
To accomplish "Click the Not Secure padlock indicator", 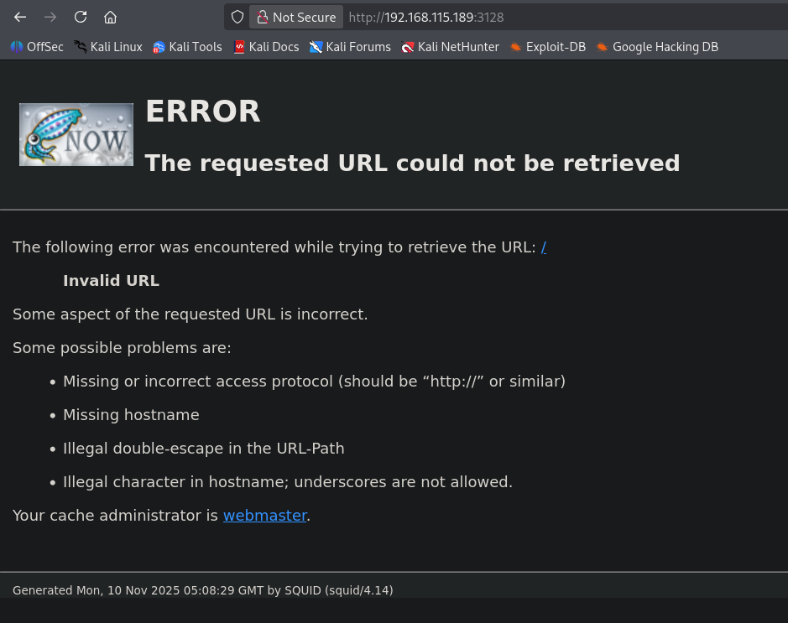I will [296, 17].
